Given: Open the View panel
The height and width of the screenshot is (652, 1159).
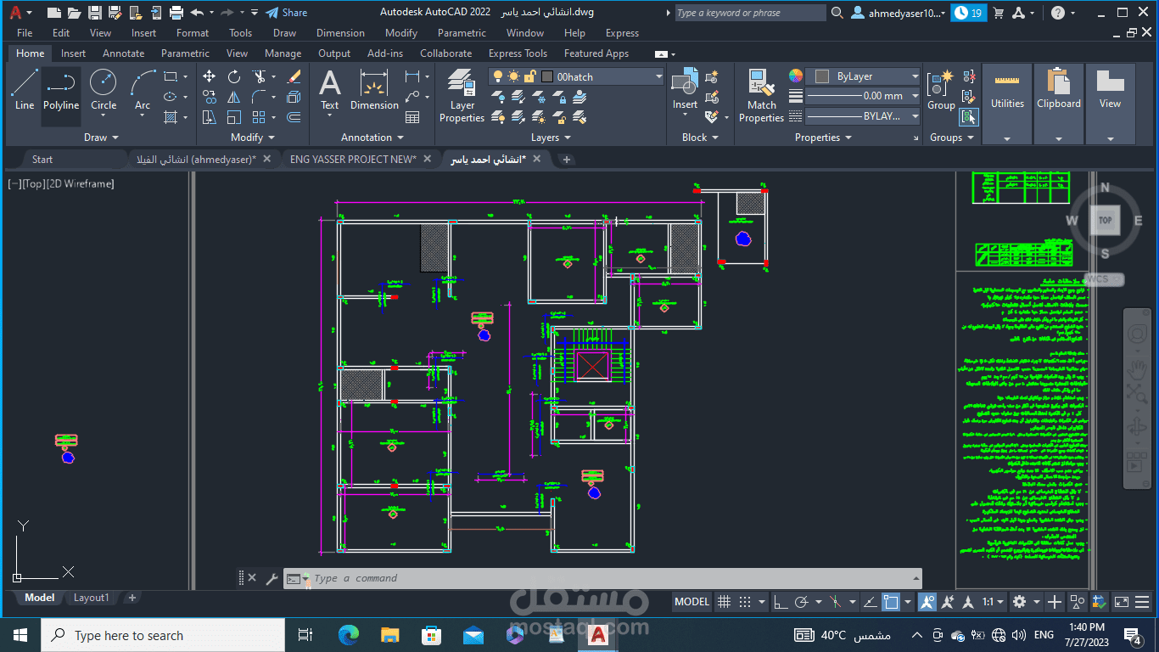Looking at the screenshot, I should coord(1110,104).
